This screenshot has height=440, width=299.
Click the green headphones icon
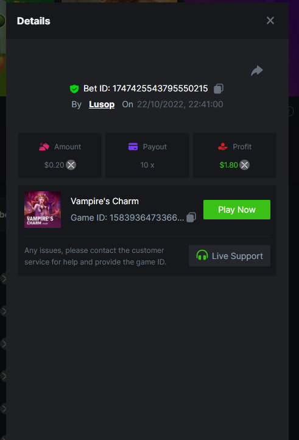pos(202,255)
